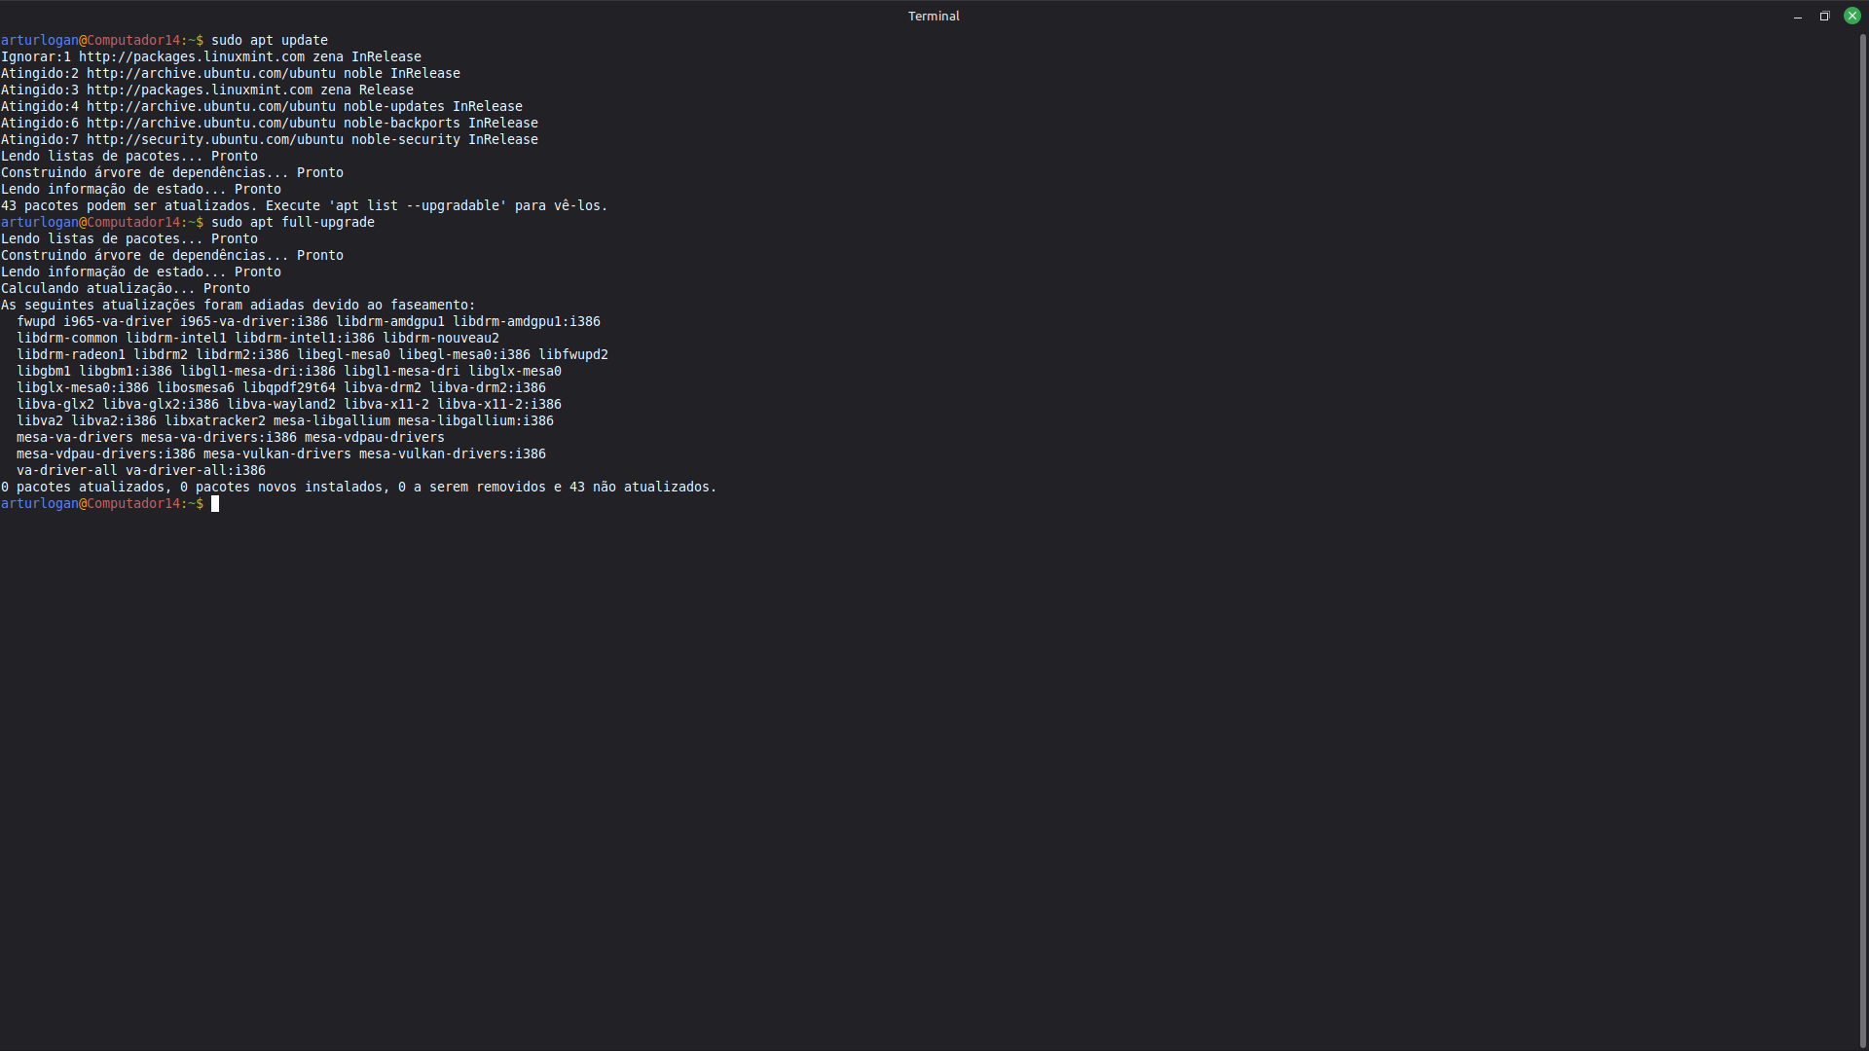Open the packages.linuxmint.com URL on Ignorar:1 line
1869x1051 pixels.
191,56
